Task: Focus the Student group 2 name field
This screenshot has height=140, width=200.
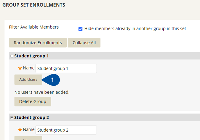Action: coord(66,130)
